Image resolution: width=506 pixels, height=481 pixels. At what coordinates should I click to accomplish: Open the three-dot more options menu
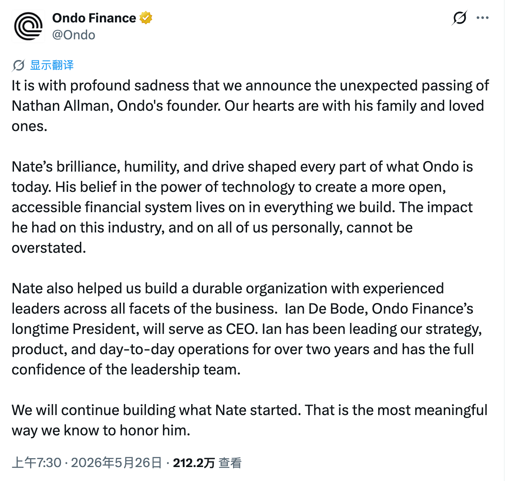[482, 18]
